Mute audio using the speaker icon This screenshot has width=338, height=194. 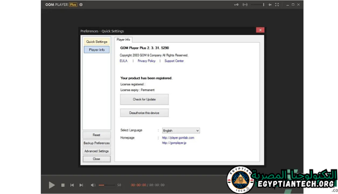[x=93, y=185]
